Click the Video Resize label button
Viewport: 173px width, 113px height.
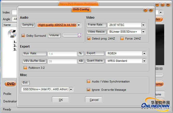tap(96, 32)
